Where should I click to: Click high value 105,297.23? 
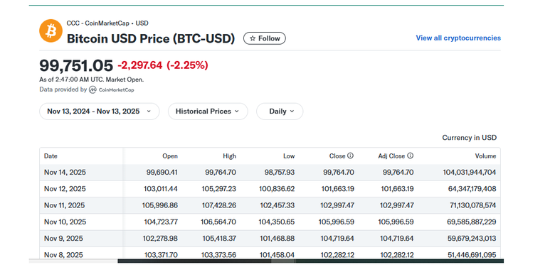pyautogui.click(x=219, y=189)
